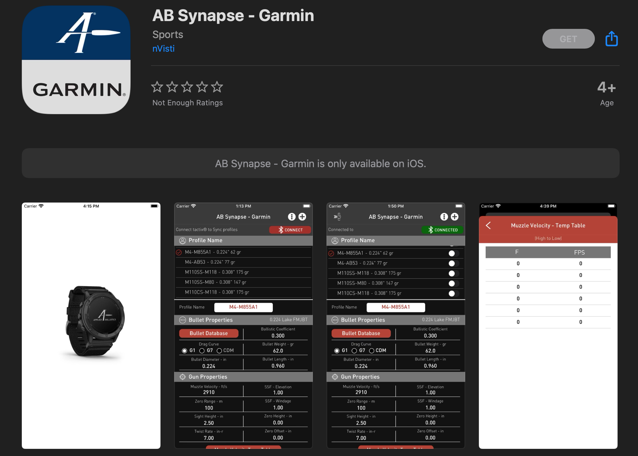Click Sight Height value 2.50 in third screenshot

pos(361,423)
